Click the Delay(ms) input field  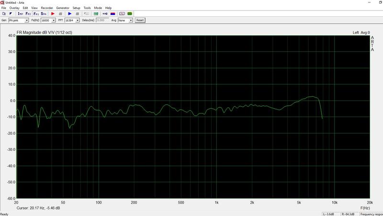pos(102,20)
